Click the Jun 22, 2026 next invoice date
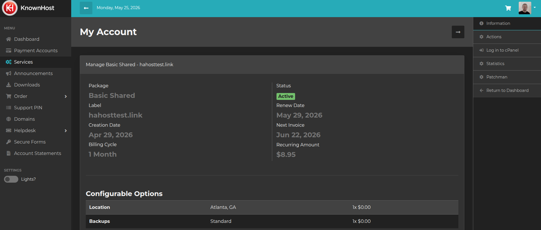This screenshot has width=541, height=230. [x=299, y=135]
